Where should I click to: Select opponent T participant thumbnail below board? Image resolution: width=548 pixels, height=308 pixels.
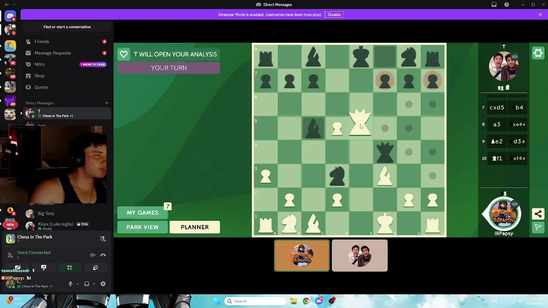click(360, 255)
